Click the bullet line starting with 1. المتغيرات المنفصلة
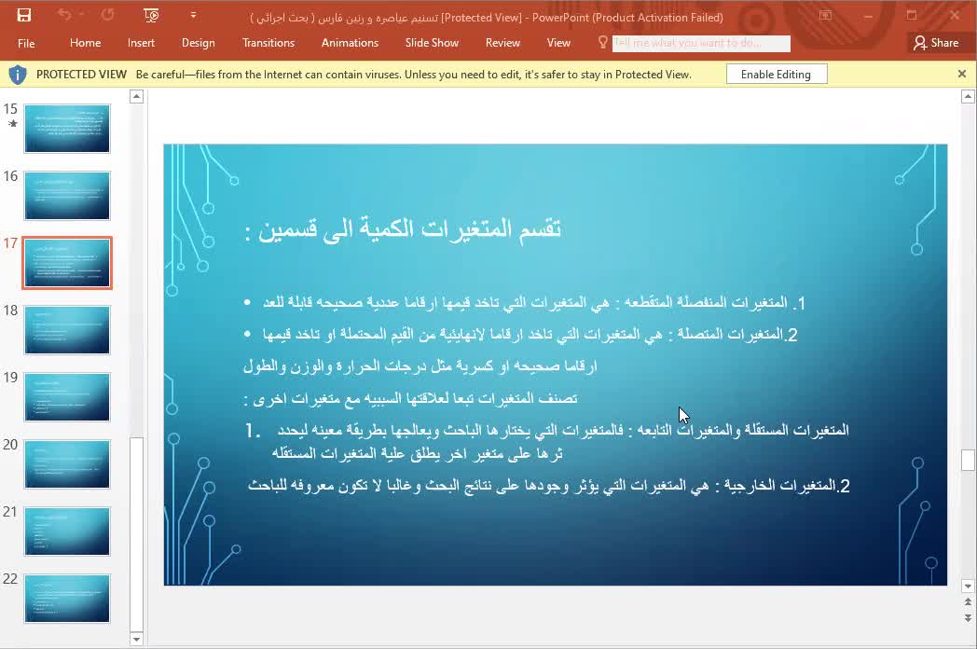The width and height of the screenshot is (977, 649). click(x=525, y=303)
